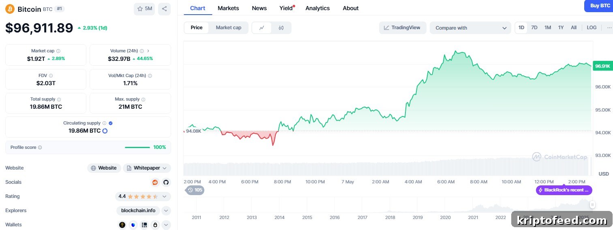The width and height of the screenshot is (613, 230).
Task: Click the 96.91K current price label
Action: coord(602,66)
